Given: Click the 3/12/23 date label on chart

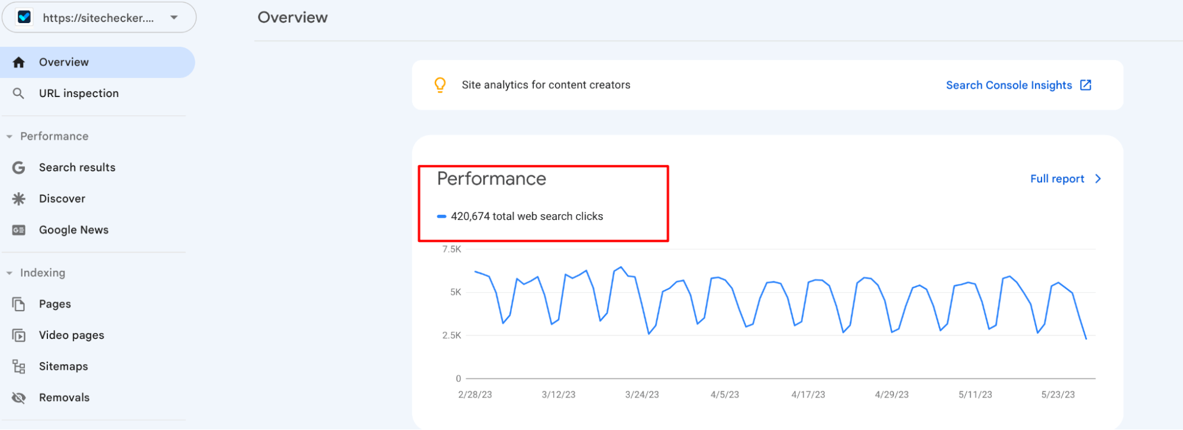Looking at the screenshot, I should (559, 395).
